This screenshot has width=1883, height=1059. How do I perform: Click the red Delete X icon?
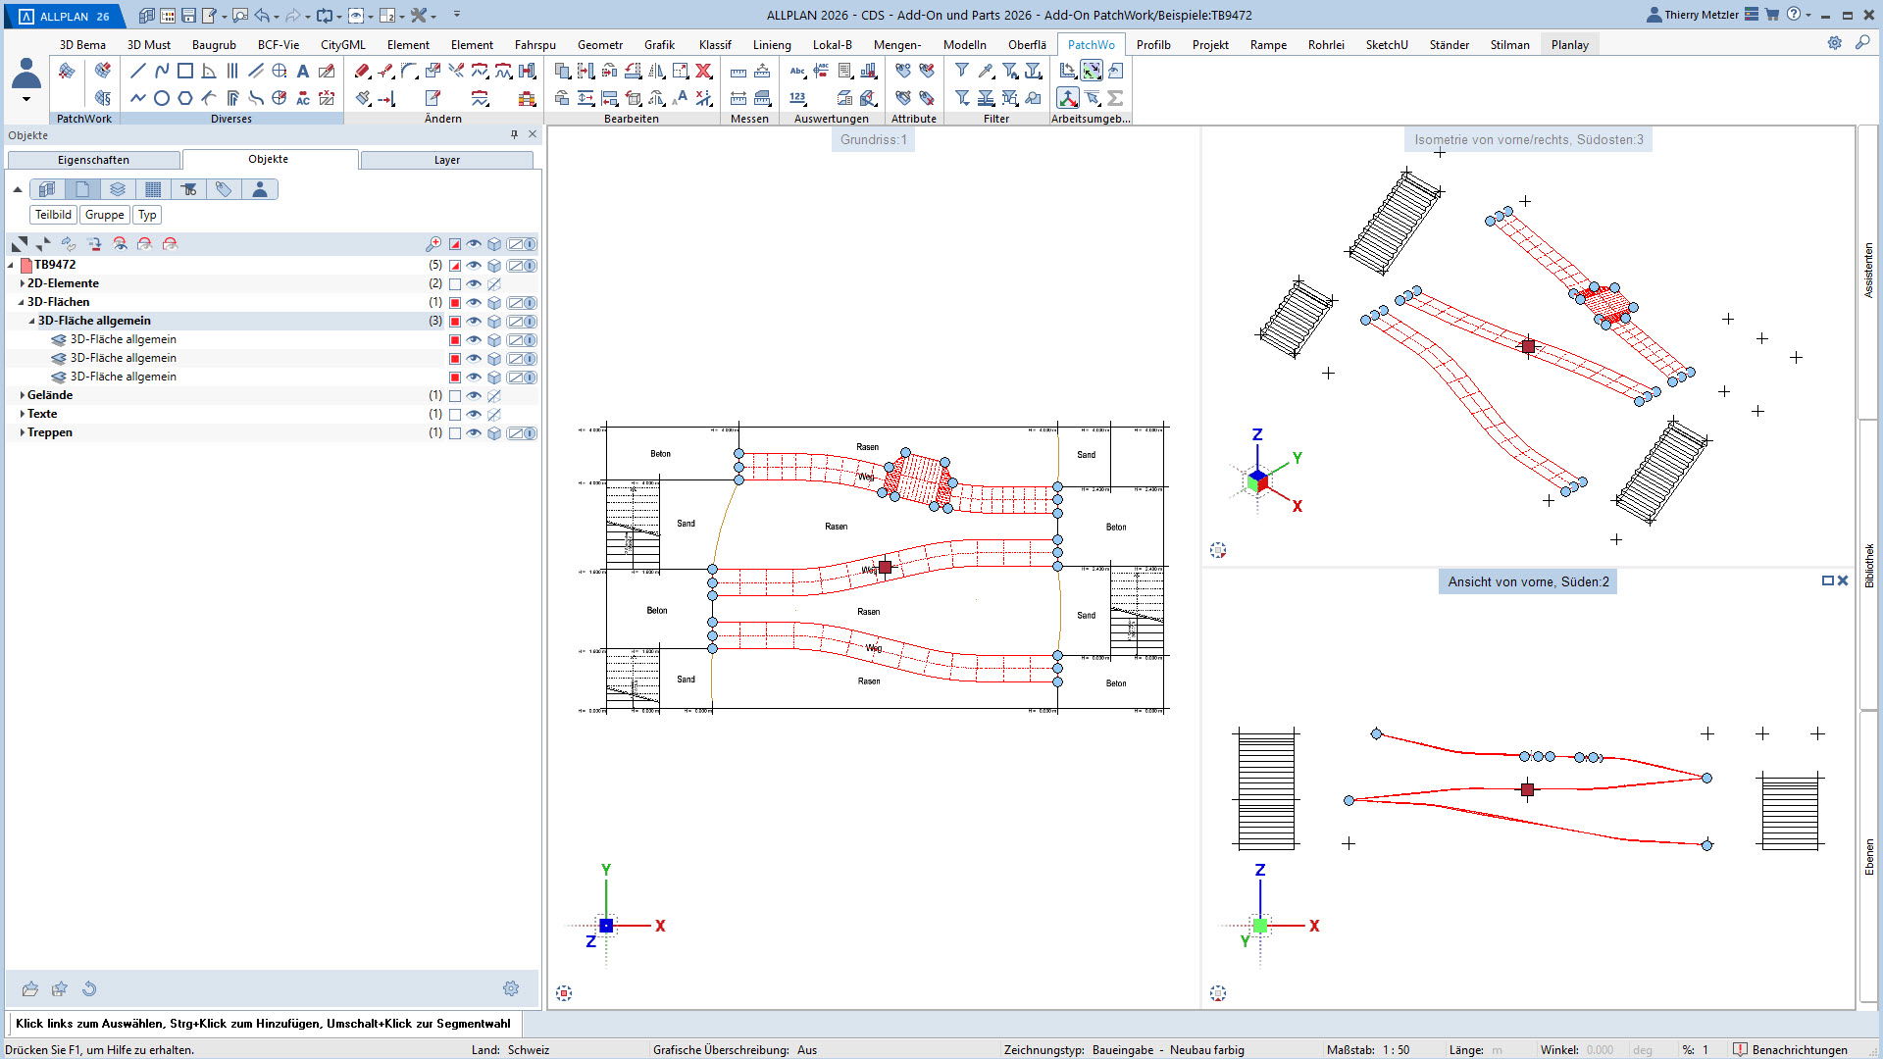pos(703,71)
